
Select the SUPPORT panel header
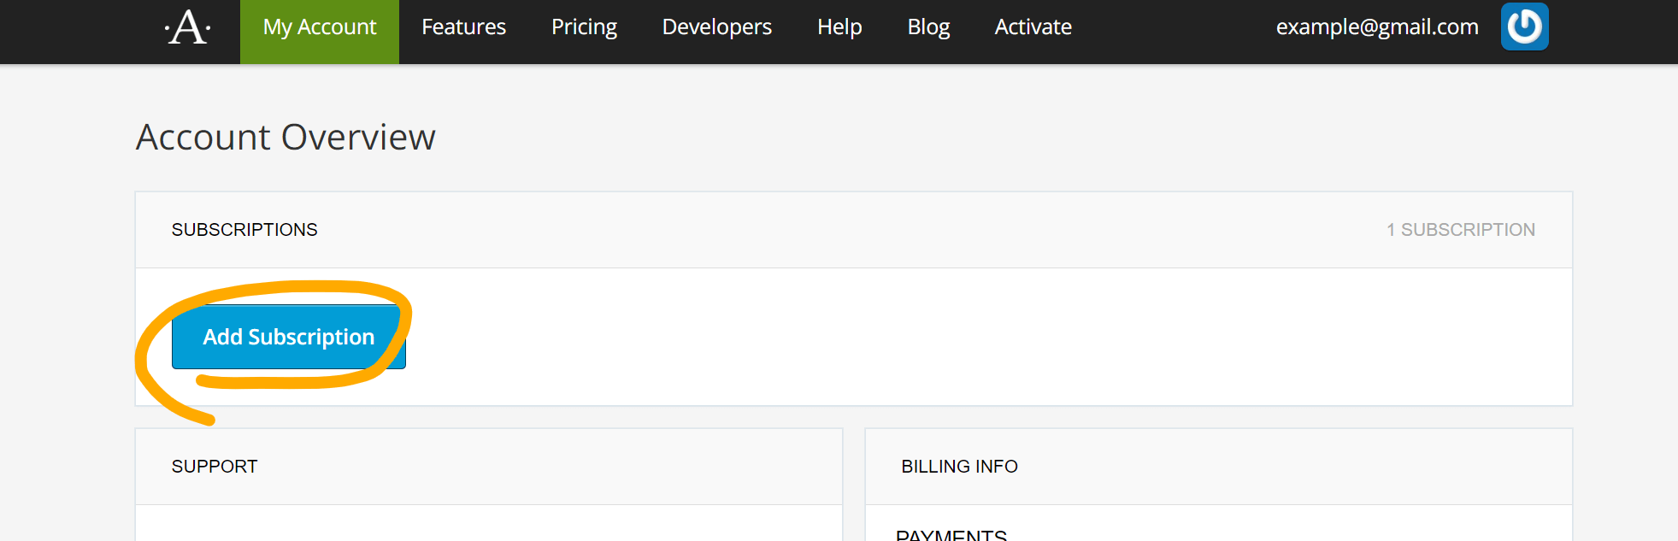coord(215,467)
